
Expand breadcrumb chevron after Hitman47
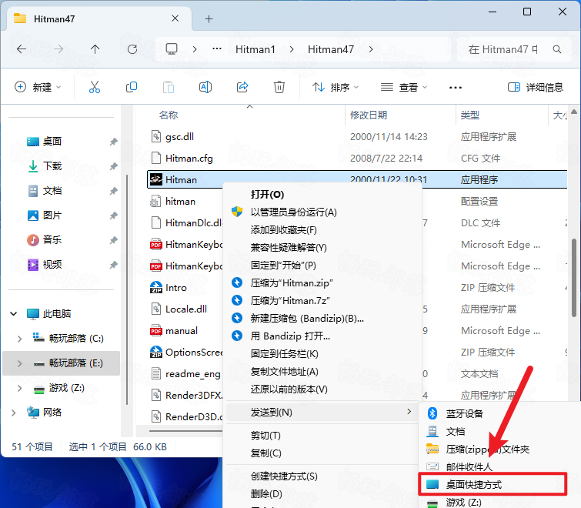click(x=371, y=49)
